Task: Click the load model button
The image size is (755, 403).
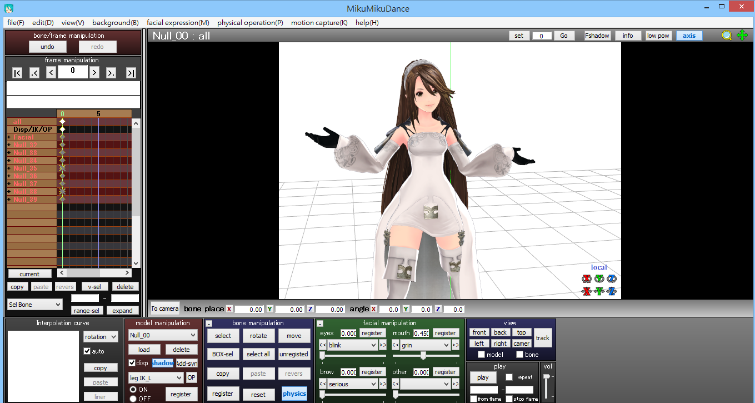Action: tap(144, 350)
